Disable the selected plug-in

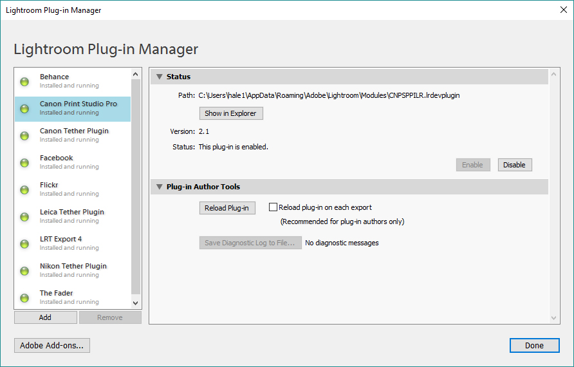514,165
